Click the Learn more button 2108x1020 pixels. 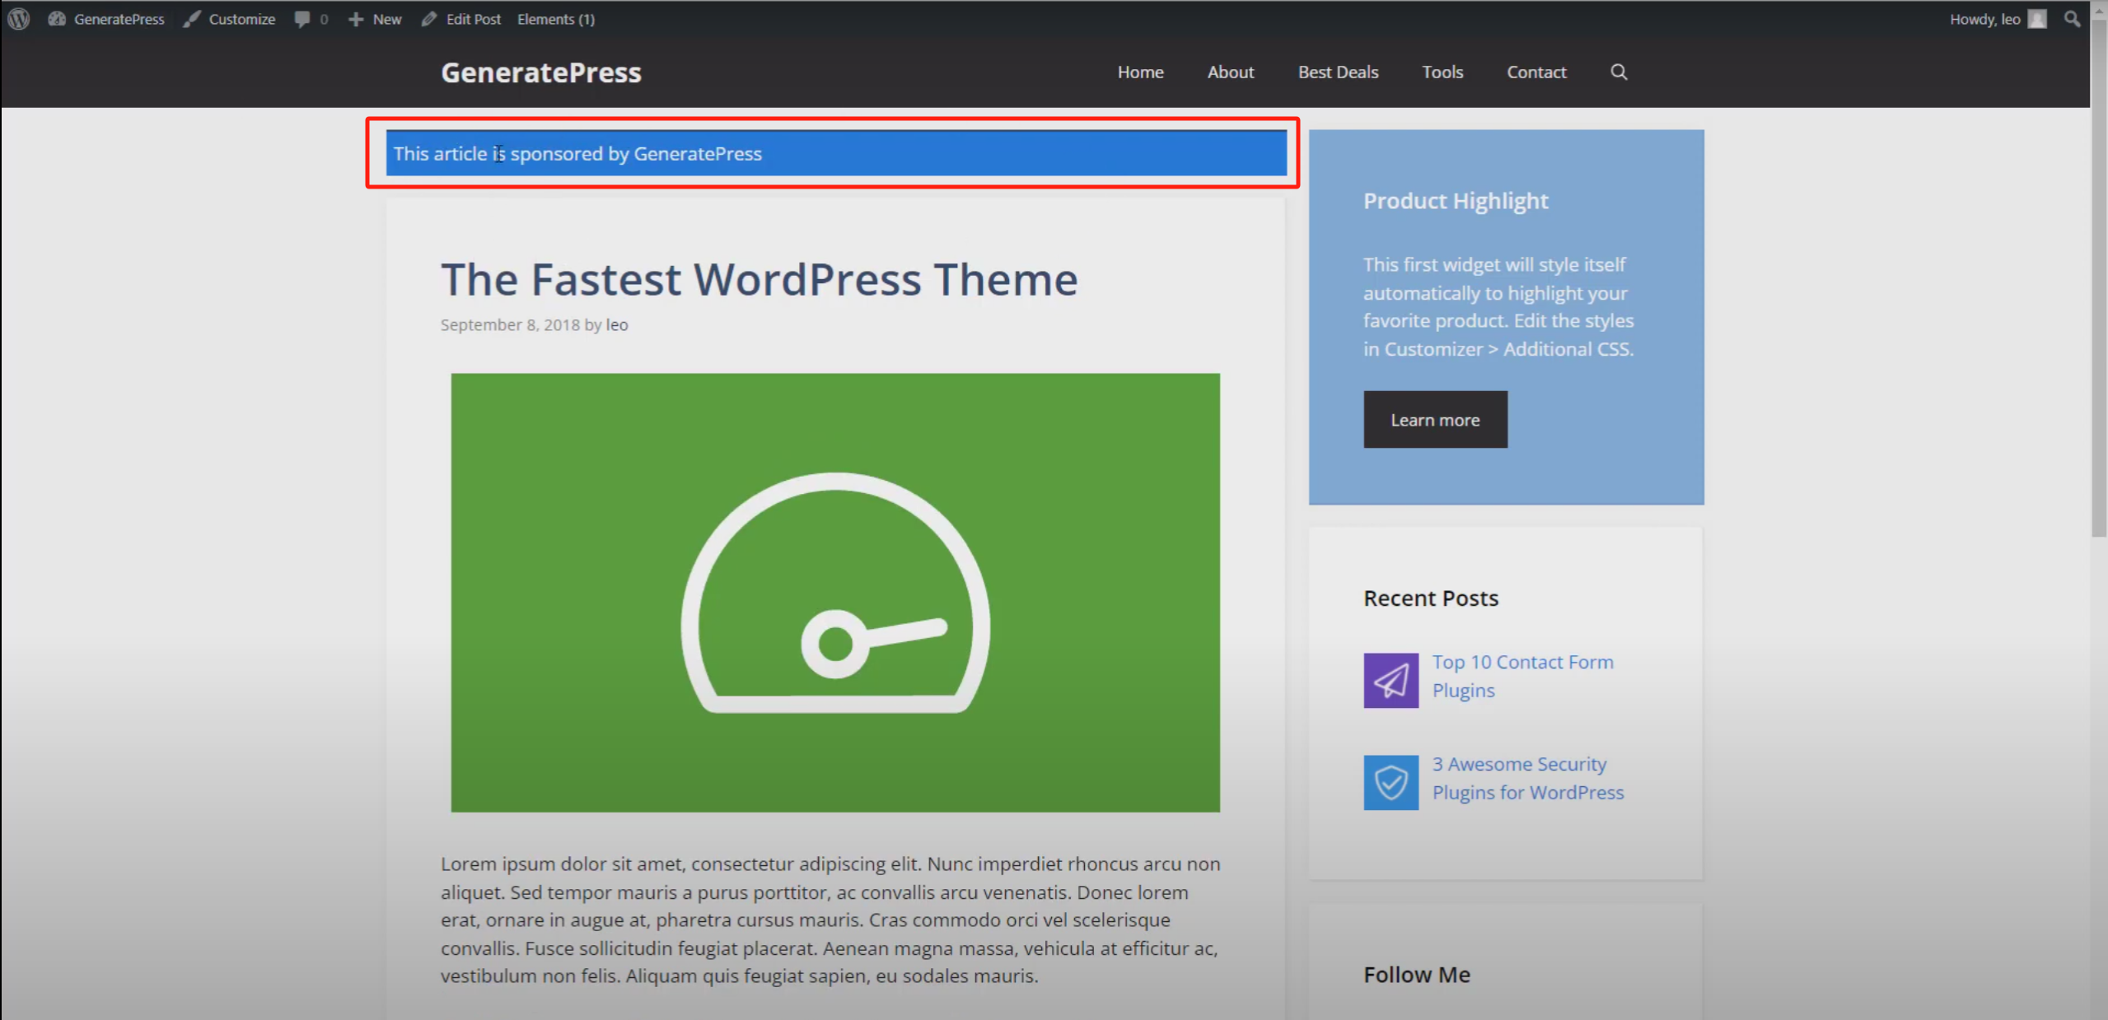pyautogui.click(x=1434, y=419)
